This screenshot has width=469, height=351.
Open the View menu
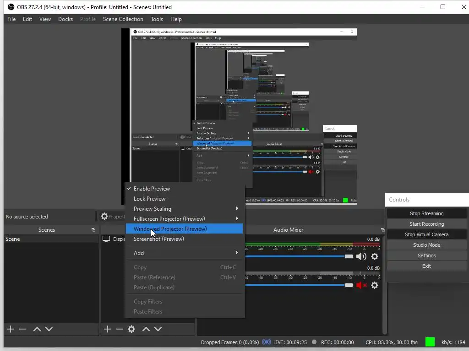(45, 19)
